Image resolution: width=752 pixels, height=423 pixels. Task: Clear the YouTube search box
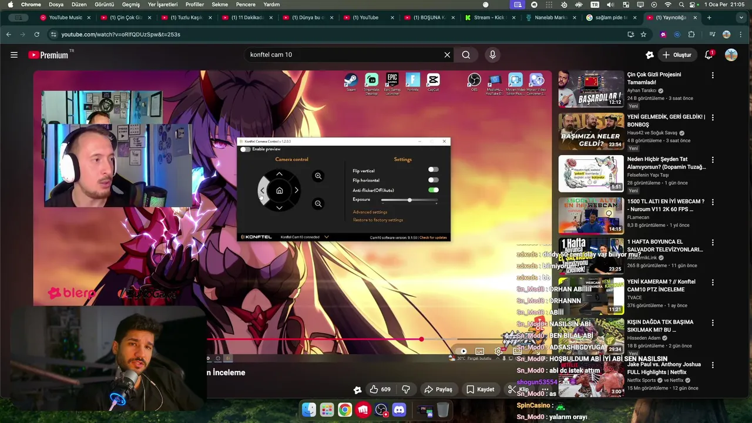pyautogui.click(x=447, y=55)
